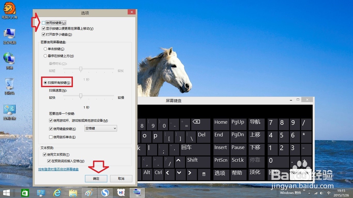Image resolution: width=353 pixels, height=198 pixels.
Task: Toggle 显示按键以便更易在屏幕上移动 checkbox
Action: (43, 29)
